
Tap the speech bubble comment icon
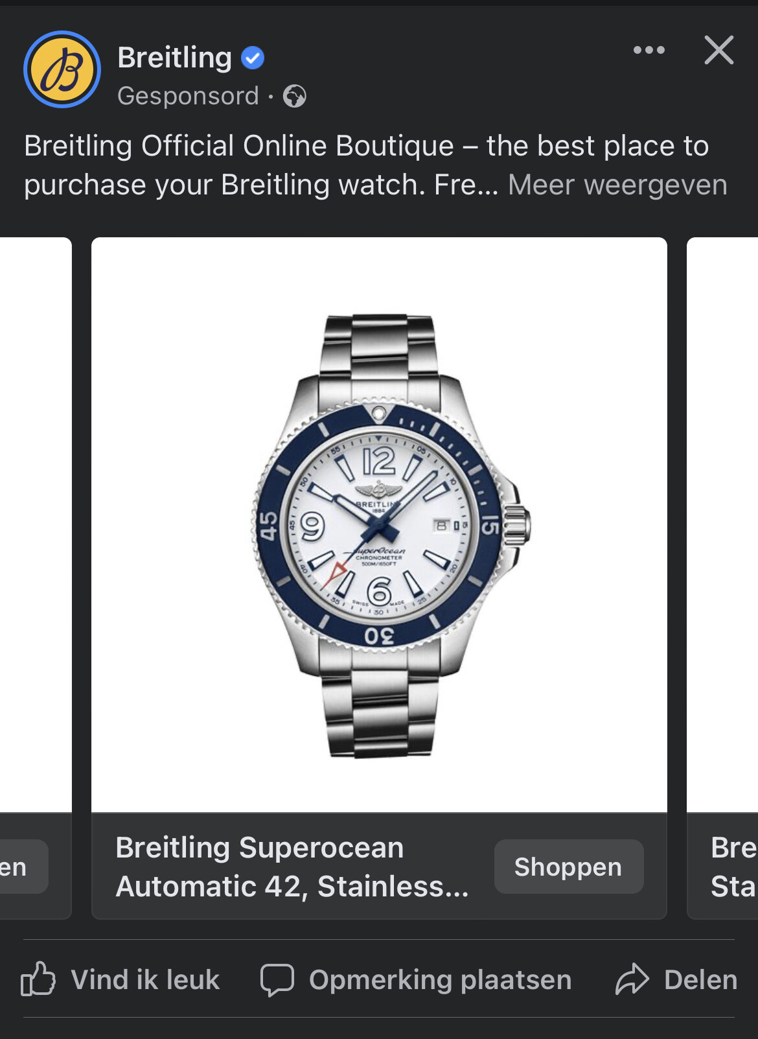point(277,979)
